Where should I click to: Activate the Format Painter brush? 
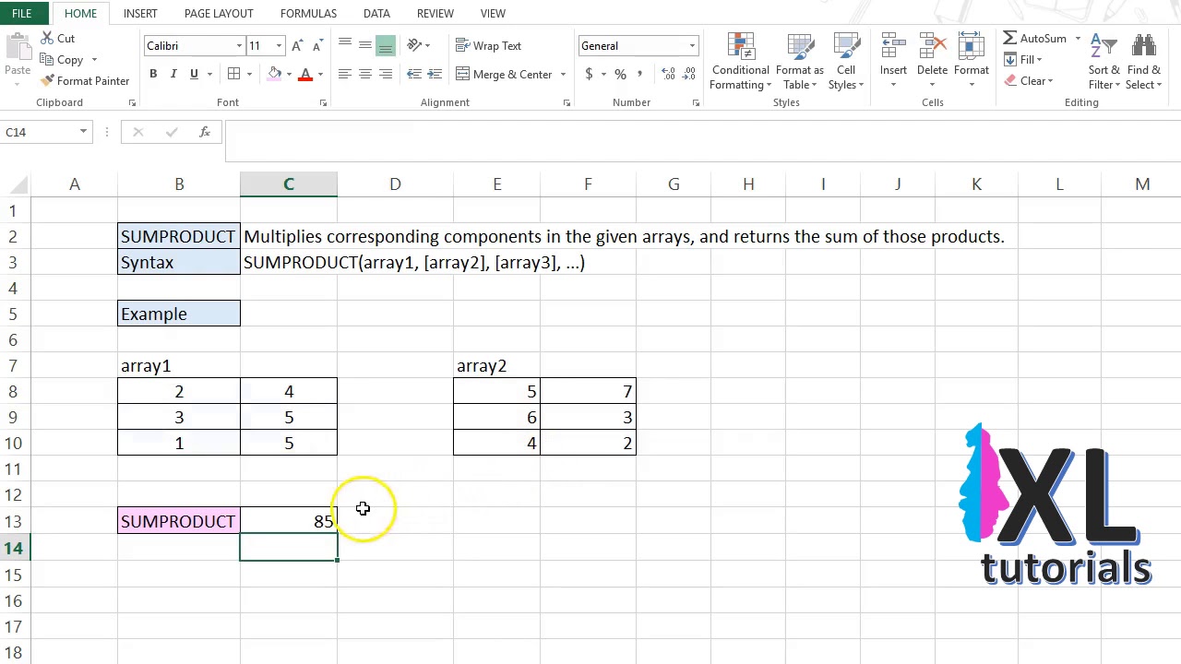[x=46, y=81]
